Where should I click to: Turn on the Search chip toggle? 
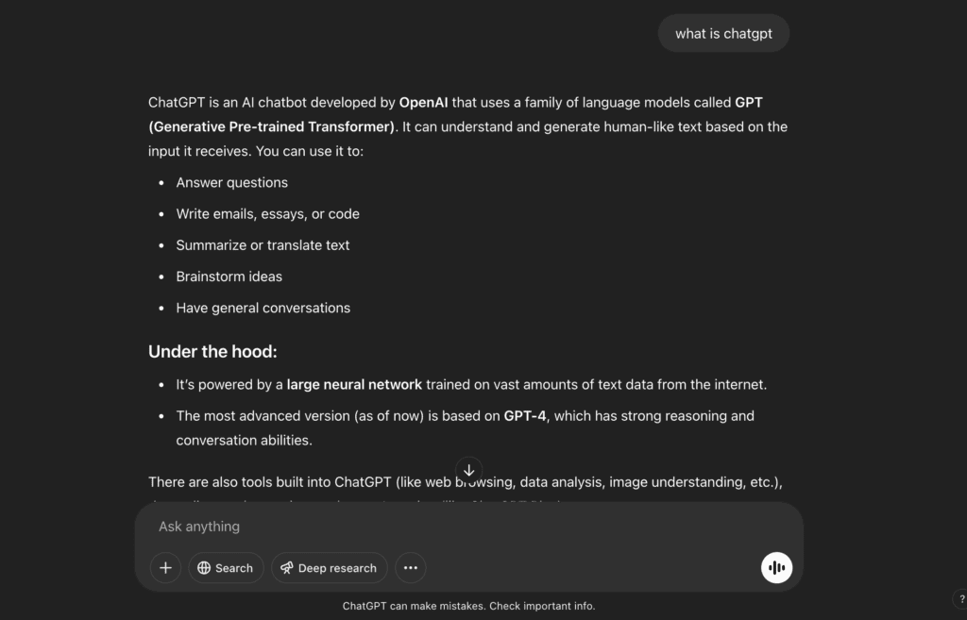point(226,567)
